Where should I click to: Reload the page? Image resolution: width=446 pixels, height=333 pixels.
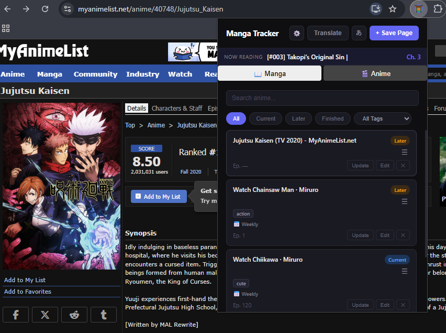coord(45,9)
